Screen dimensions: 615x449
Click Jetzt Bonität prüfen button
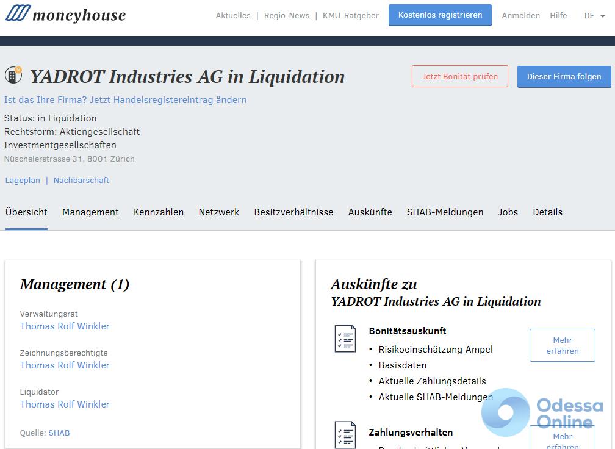pyautogui.click(x=460, y=77)
